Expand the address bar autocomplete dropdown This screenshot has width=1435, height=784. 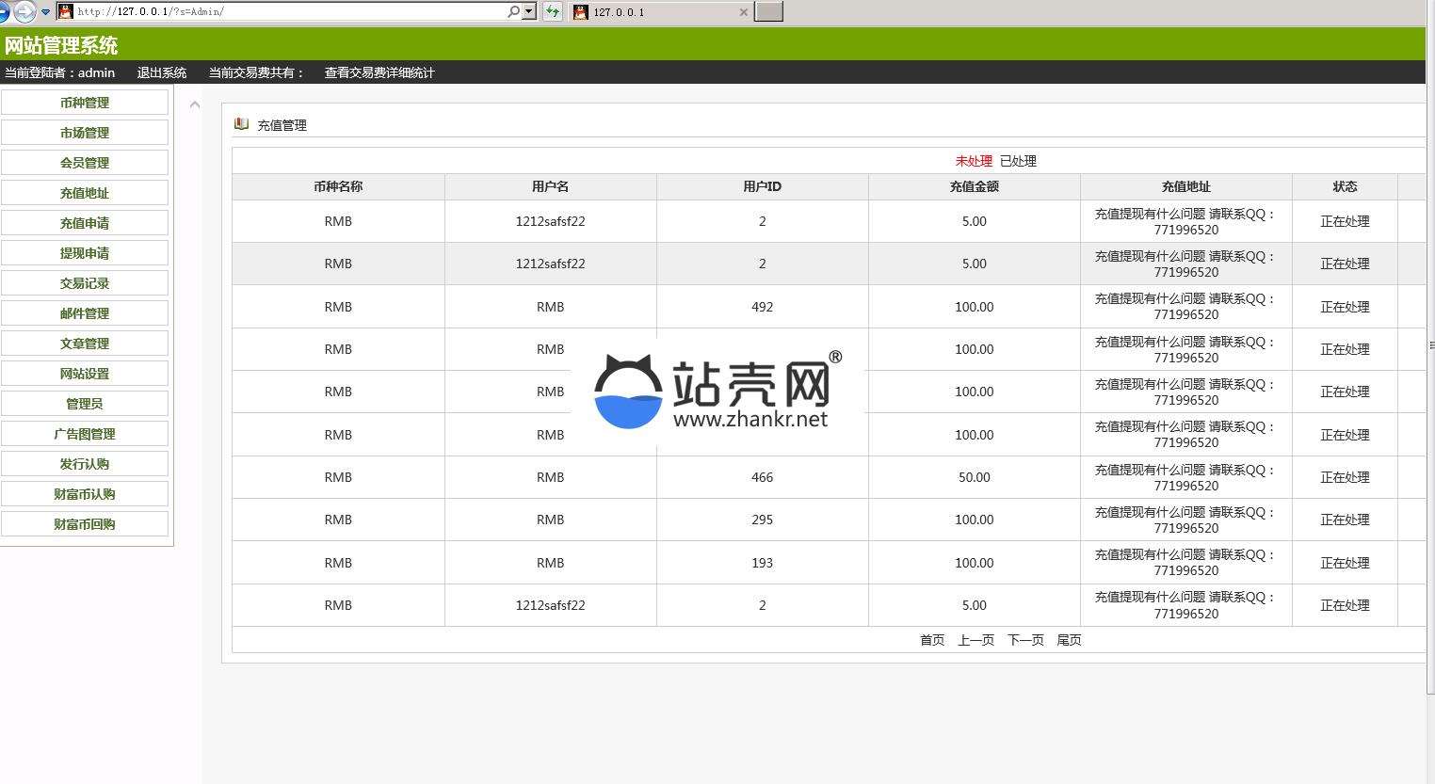(x=529, y=11)
